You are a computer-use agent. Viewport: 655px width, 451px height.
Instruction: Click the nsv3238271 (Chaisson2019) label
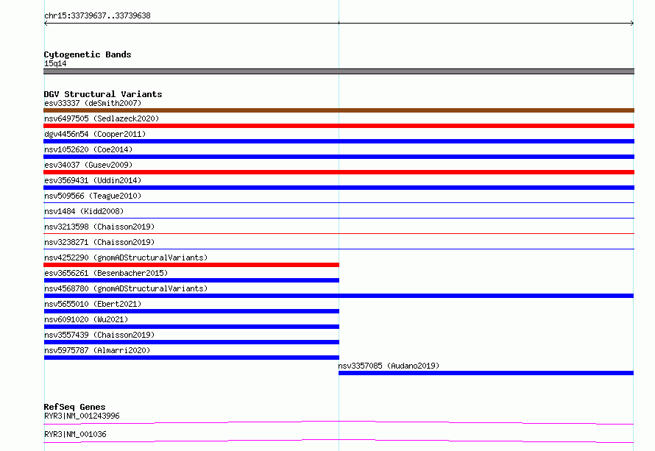(x=99, y=242)
